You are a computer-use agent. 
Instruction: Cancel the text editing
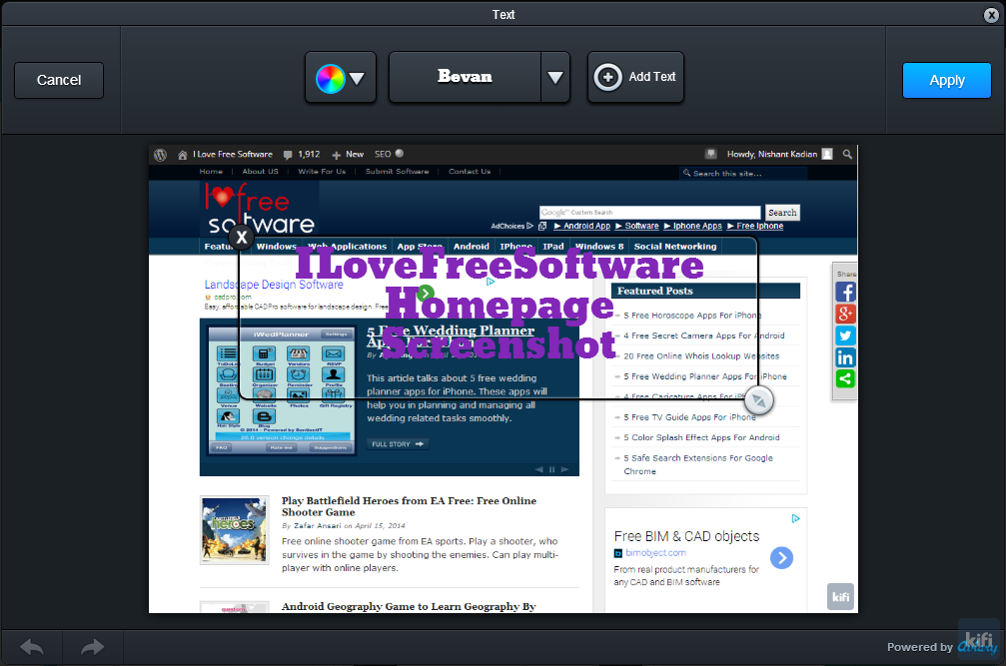[x=58, y=80]
